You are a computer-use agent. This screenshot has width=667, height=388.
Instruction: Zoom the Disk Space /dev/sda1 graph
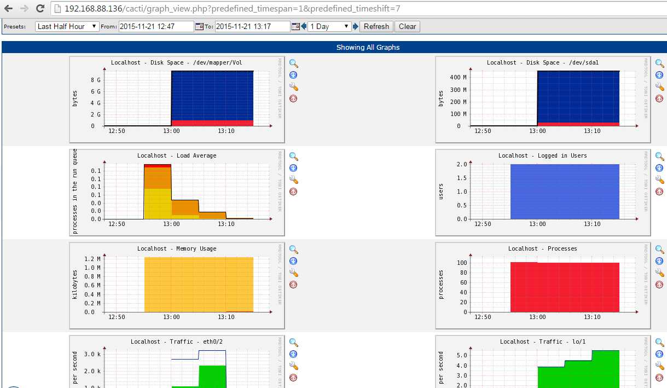coord(659,63)
